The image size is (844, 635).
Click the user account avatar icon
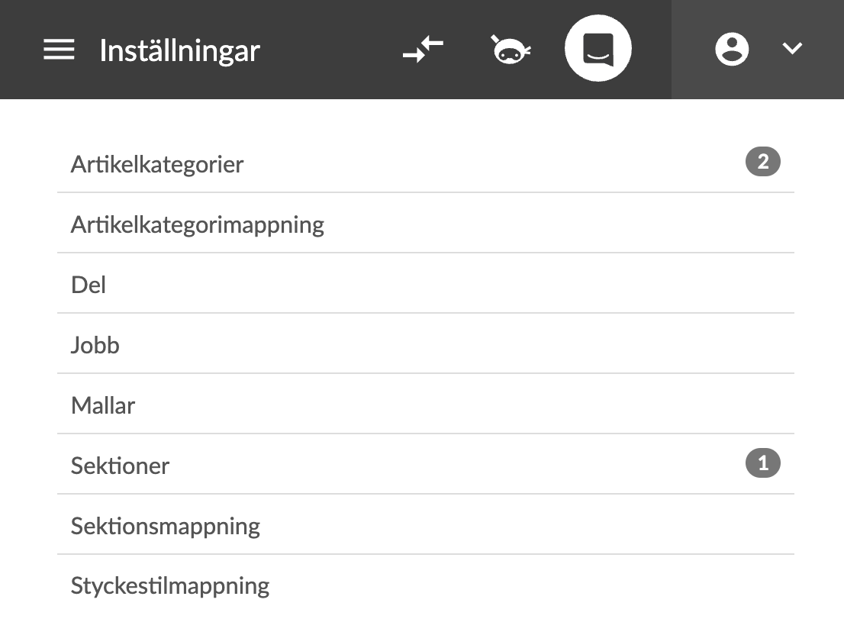(731, 50)
